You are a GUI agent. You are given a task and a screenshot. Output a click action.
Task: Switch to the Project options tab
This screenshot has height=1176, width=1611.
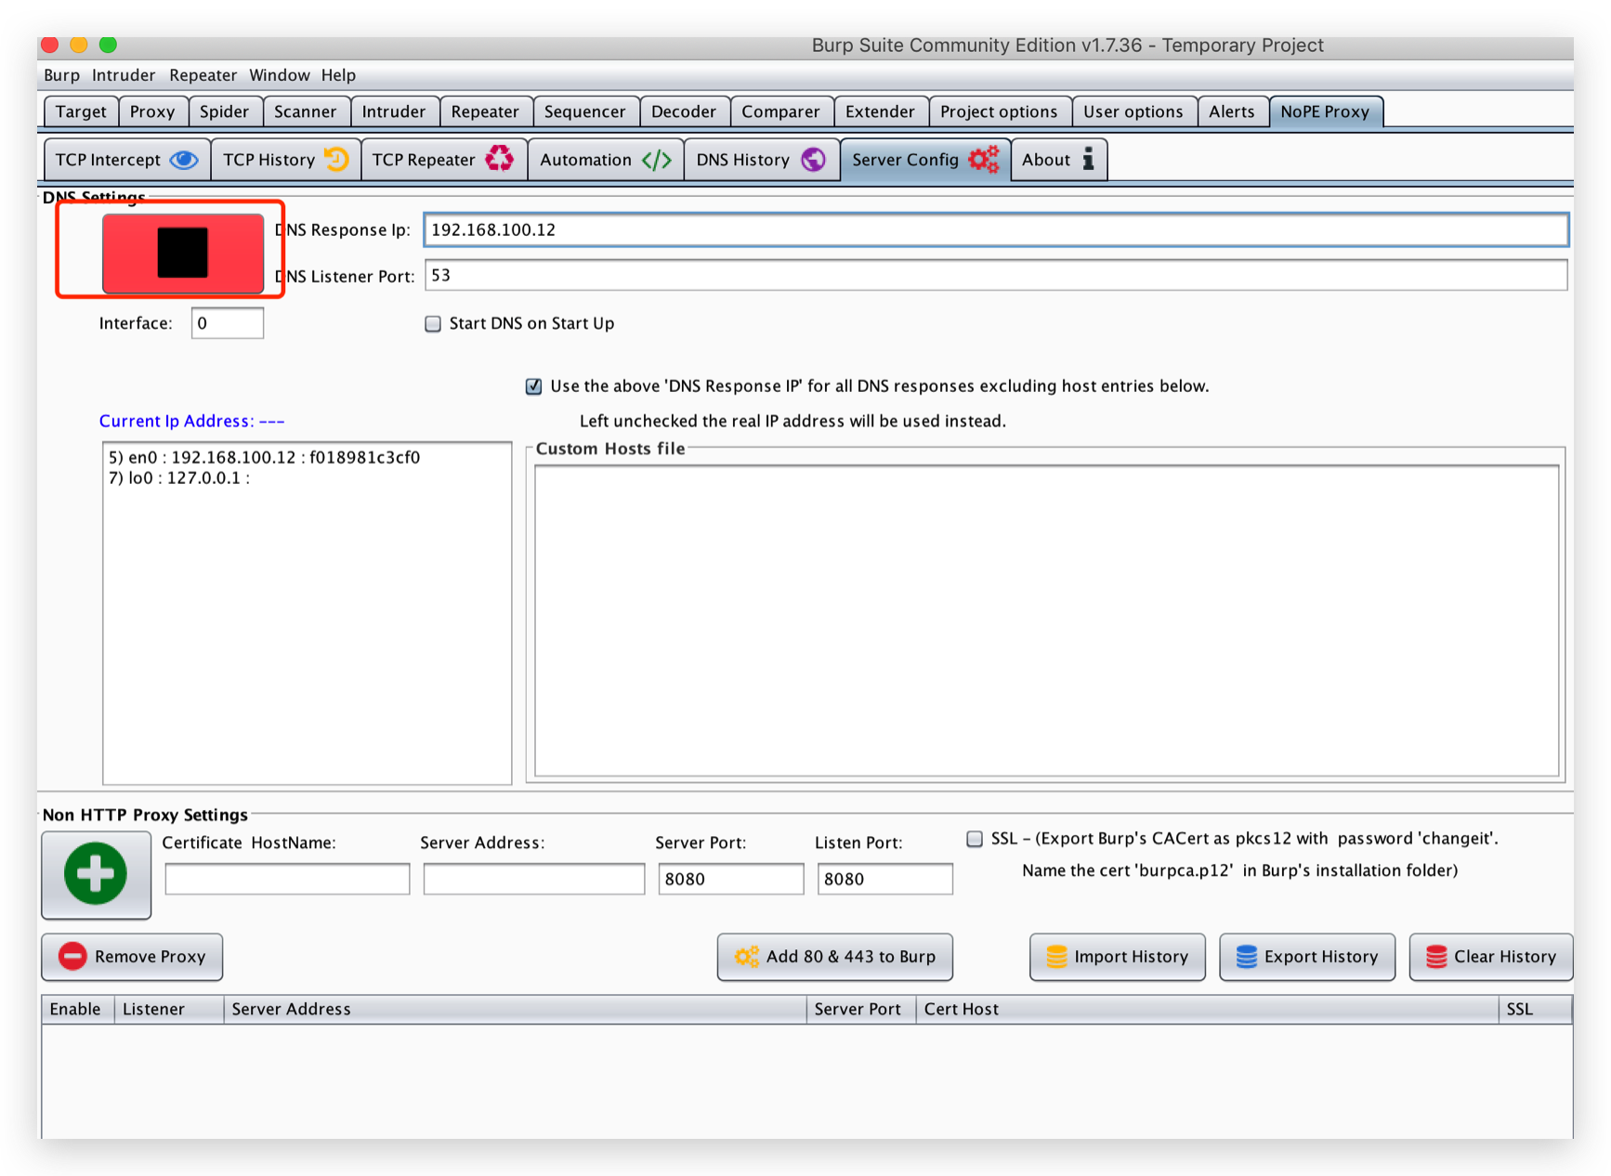point(1000,111)
